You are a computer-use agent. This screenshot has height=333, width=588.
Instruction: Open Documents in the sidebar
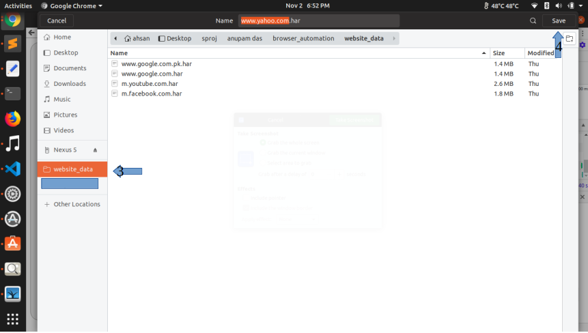[72, 68]
